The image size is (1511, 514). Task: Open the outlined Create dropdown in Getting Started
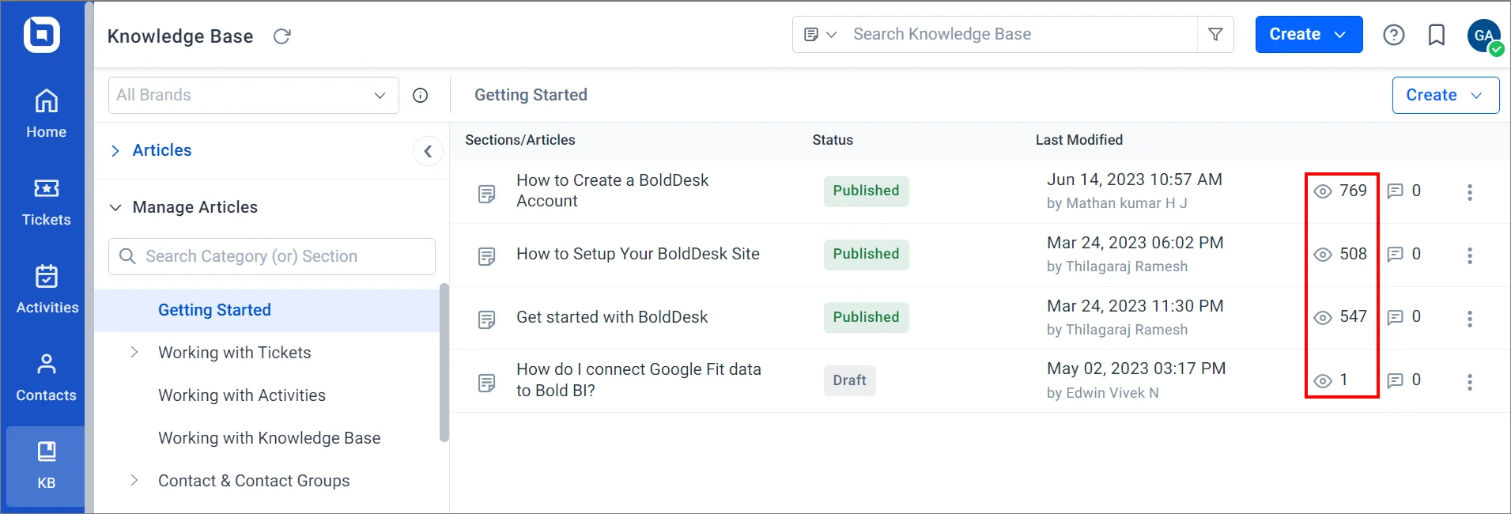[x=1445, y=95]
